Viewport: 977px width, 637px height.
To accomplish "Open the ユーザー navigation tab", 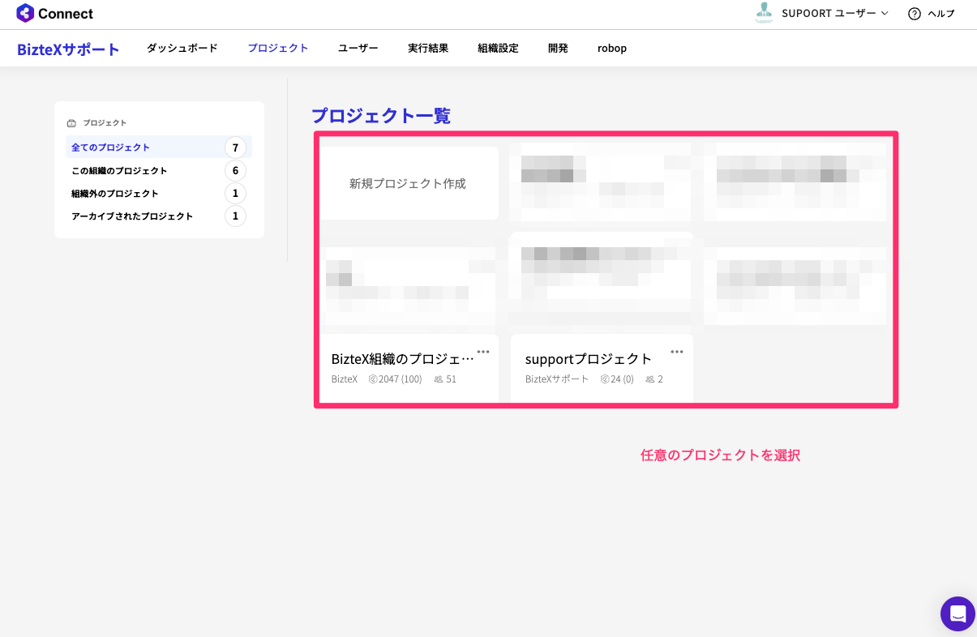I will (358, 48).
